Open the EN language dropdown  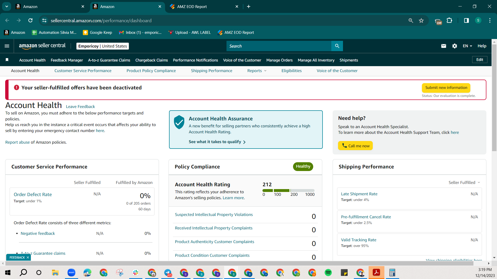[x=467, y=46]
